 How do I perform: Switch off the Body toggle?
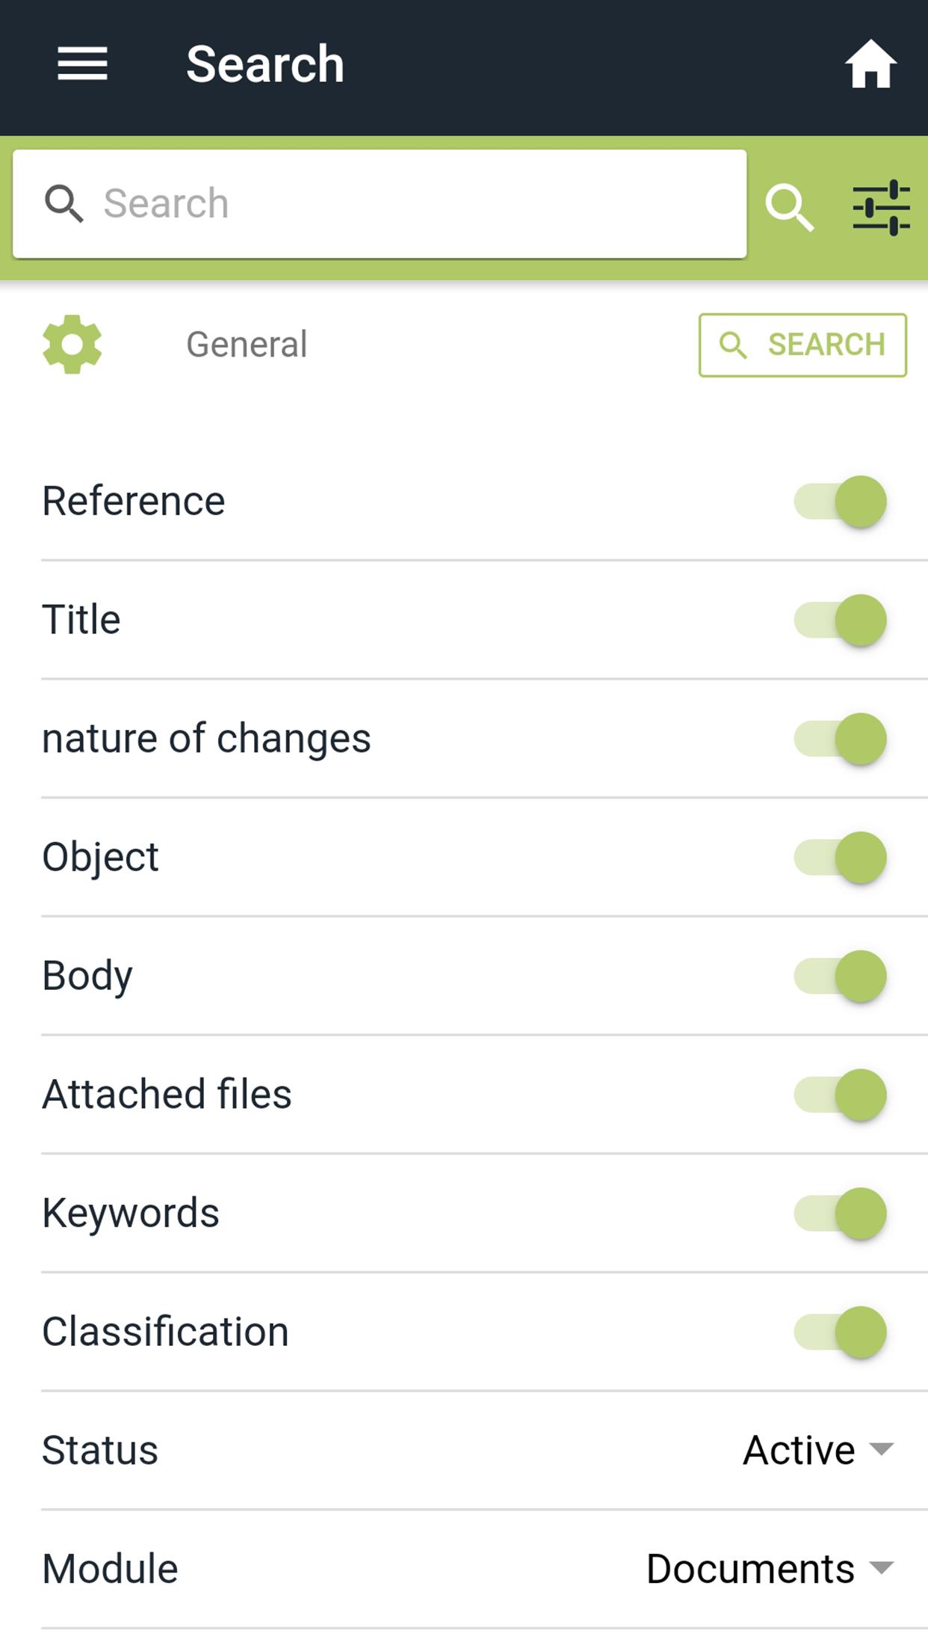point(840,976)
